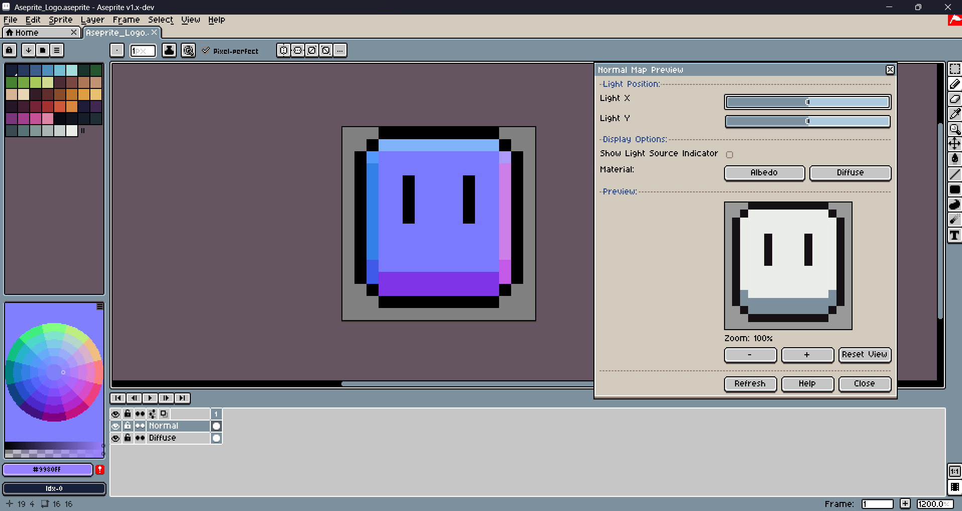Toggle continuous mode on Normal layer
The height and width of the screenshot is (511, 962).
140,426
